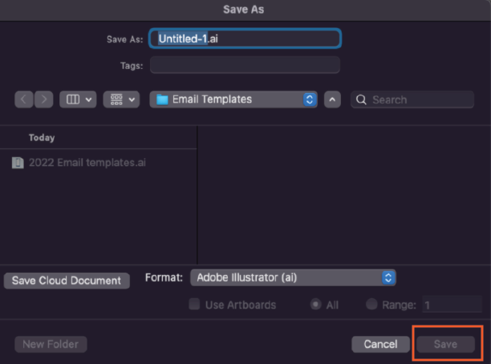The height and width of the screenshot is (364, 491).
Task: Open the Format Adobe Illustrator dropdown
Action: pos(388,277)
